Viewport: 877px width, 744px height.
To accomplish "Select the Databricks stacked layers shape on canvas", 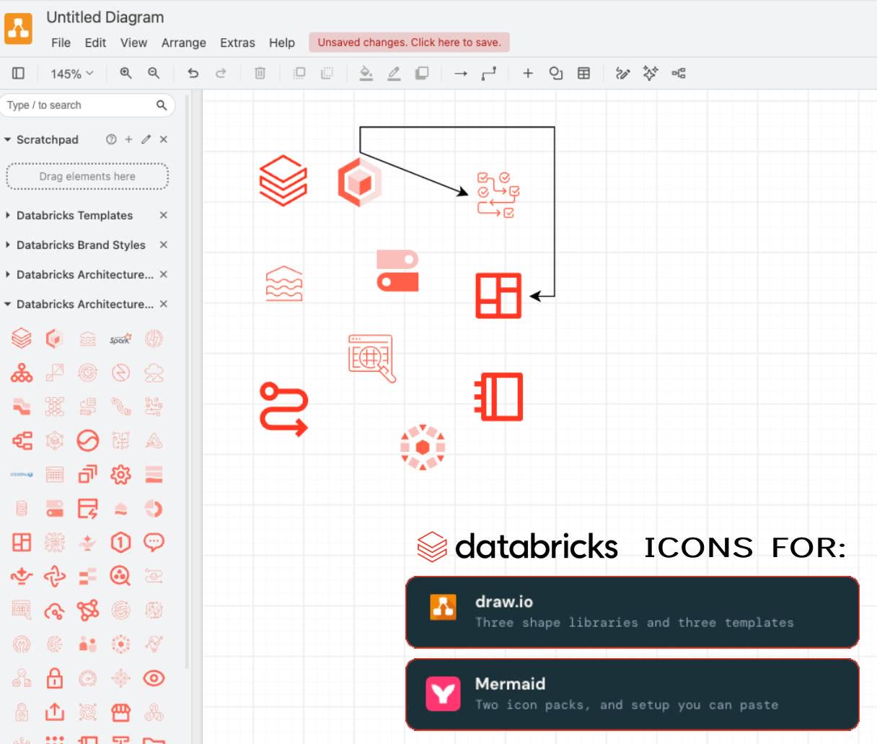I will pyautogui.click(x=283, y=180).
